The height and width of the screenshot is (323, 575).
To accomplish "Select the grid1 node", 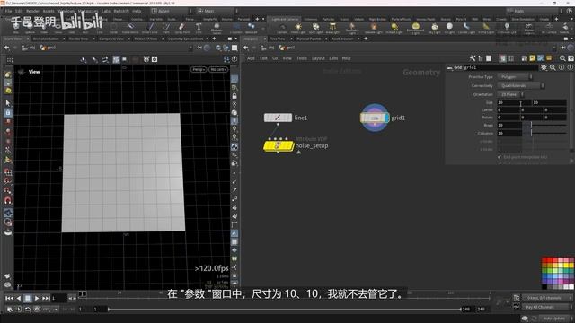I will pyautogui.click(x=375, y=118).
